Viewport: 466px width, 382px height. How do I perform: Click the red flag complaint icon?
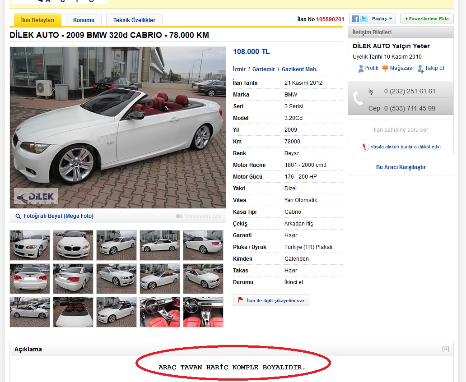pos(241,300)
